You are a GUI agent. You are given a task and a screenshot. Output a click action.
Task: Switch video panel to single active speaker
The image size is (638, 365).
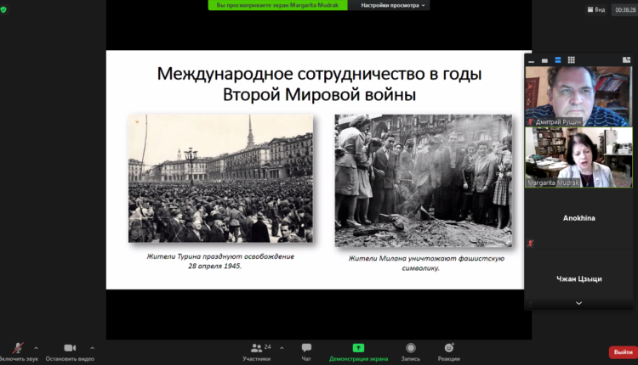(544, 60)
